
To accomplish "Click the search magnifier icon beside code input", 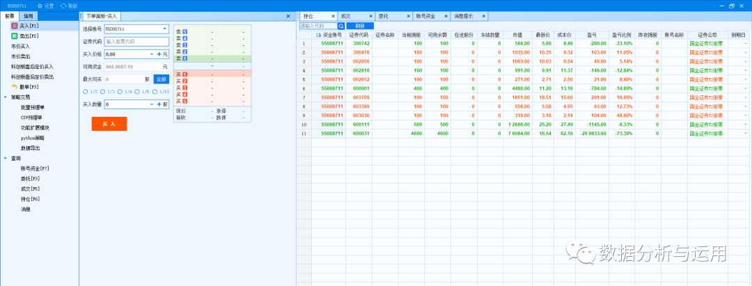I will (x=341, y=26).
